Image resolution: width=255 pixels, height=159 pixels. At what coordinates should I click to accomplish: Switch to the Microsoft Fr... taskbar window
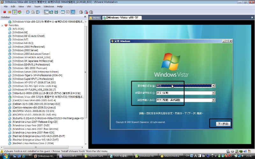70,156
